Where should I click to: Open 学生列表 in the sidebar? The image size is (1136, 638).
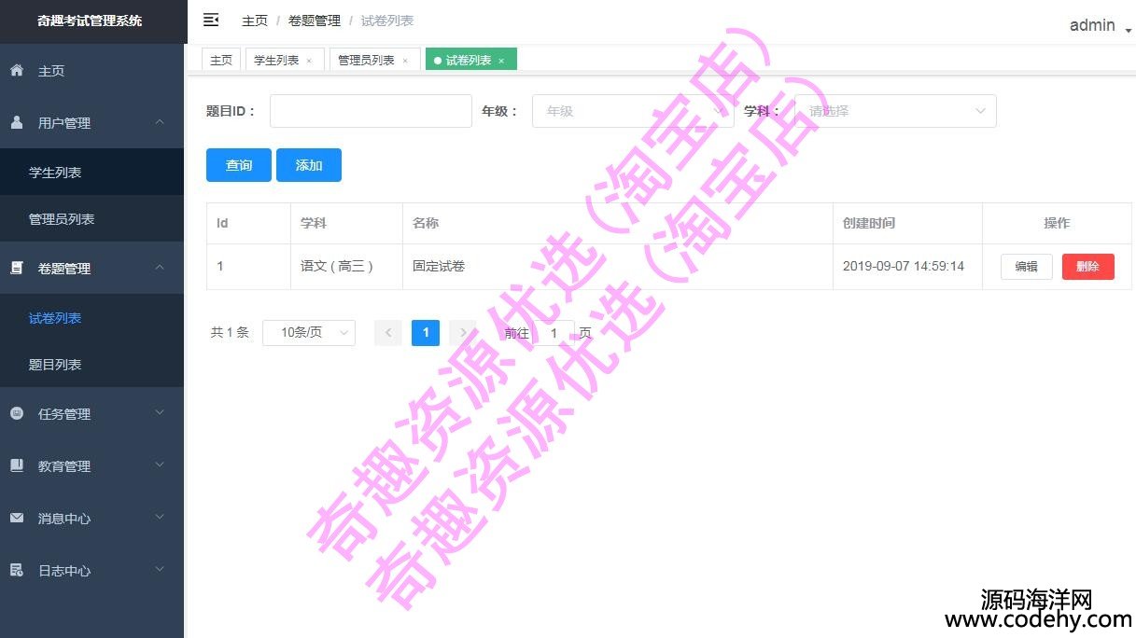click(x=91, y=173)
